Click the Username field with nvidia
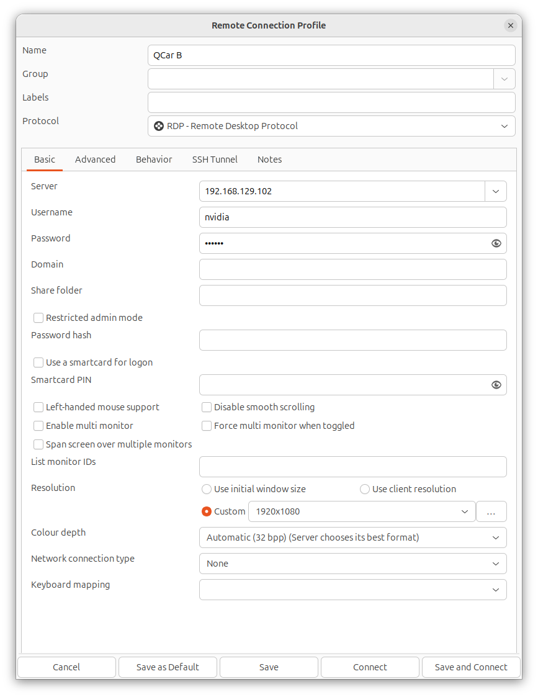 (352, 217)
